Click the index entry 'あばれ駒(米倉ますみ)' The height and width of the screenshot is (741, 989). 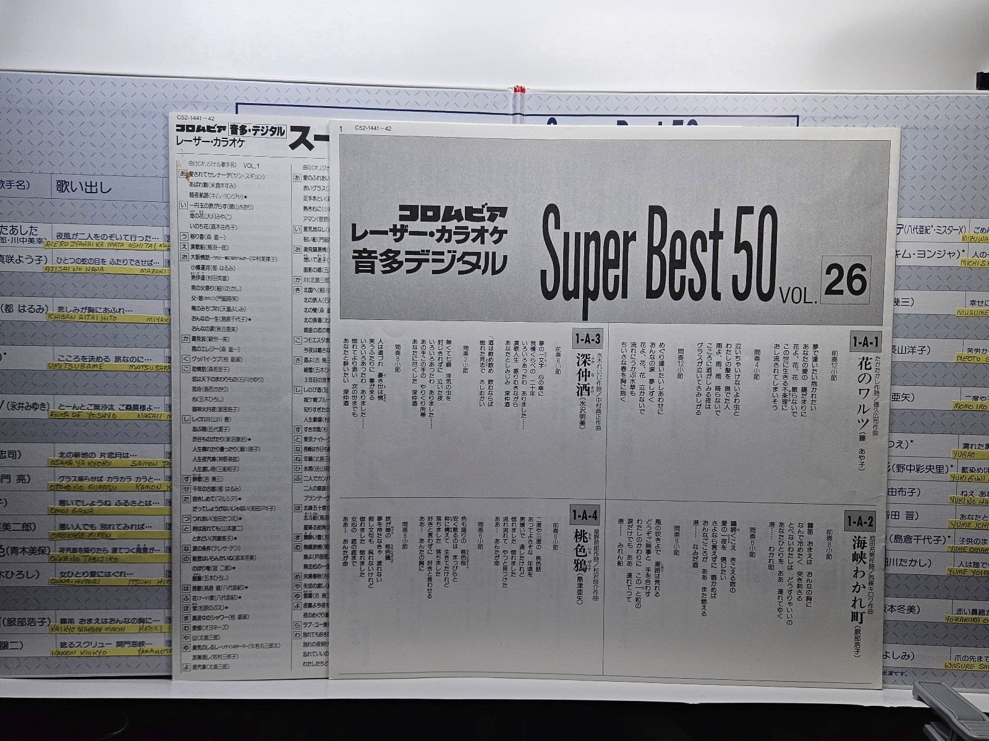click(211, 185)
